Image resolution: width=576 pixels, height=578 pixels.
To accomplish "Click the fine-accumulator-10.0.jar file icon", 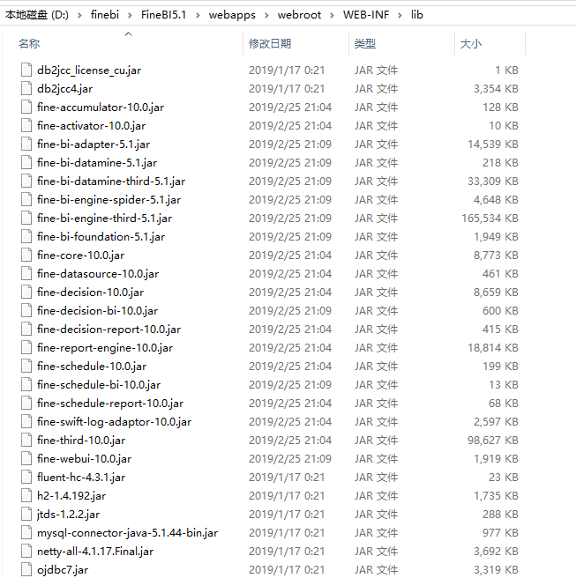I will click(26, 107).
